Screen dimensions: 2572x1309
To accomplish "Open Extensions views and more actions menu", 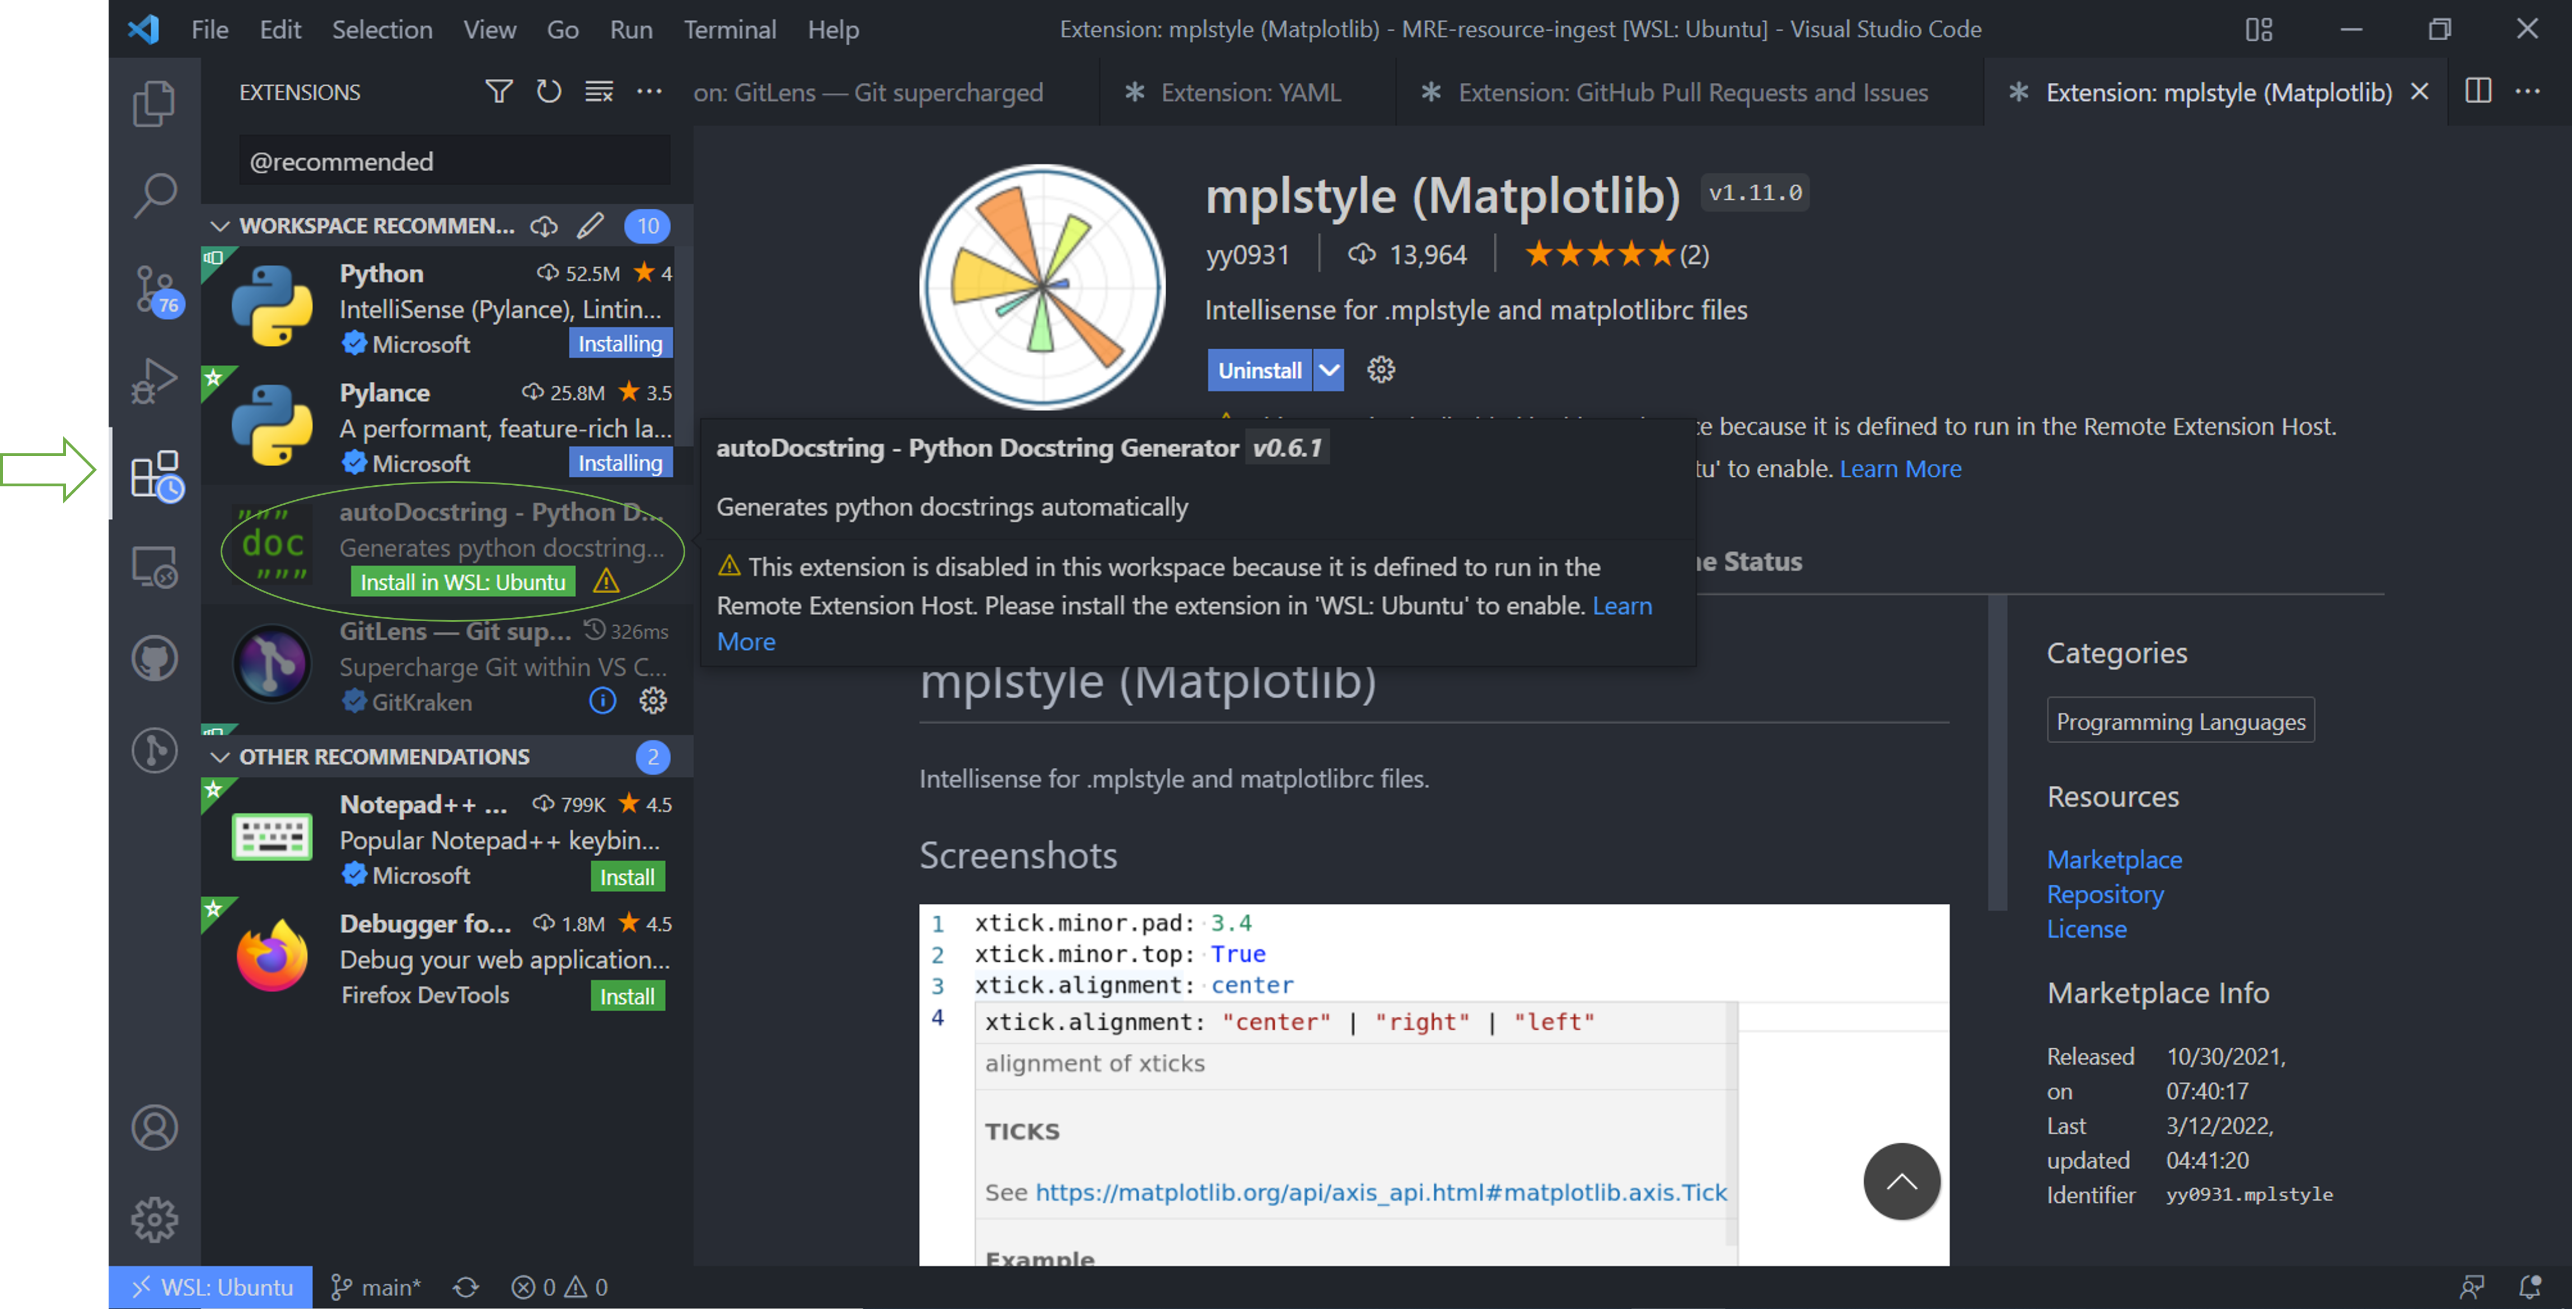I will pyautogui.click(x=649, y=92).
